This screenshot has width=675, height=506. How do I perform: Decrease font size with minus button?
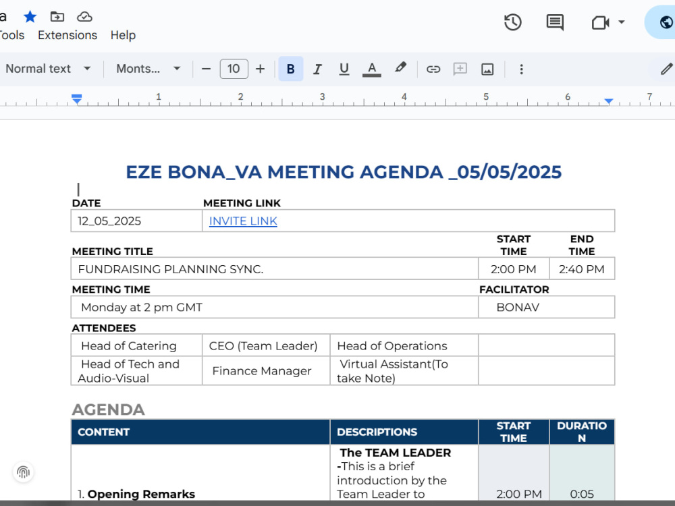coord(206,69)
